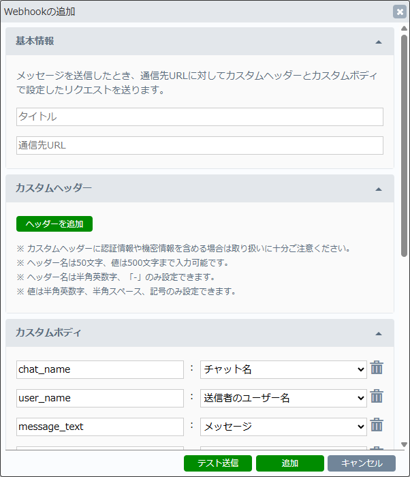The height and width of the screenshot is (477, 410).
Task: Focus the タイトル input field
Action: [x=200, y=117]
